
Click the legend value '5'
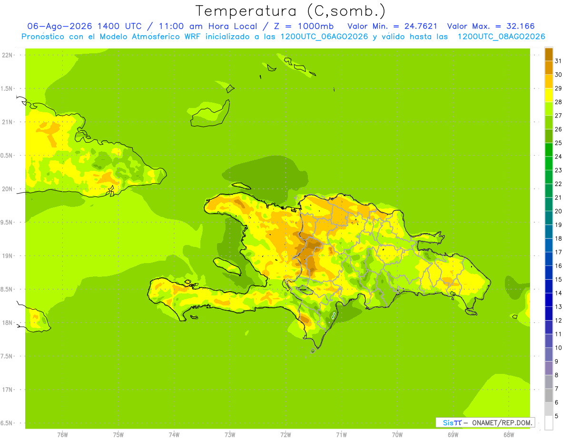556,416
